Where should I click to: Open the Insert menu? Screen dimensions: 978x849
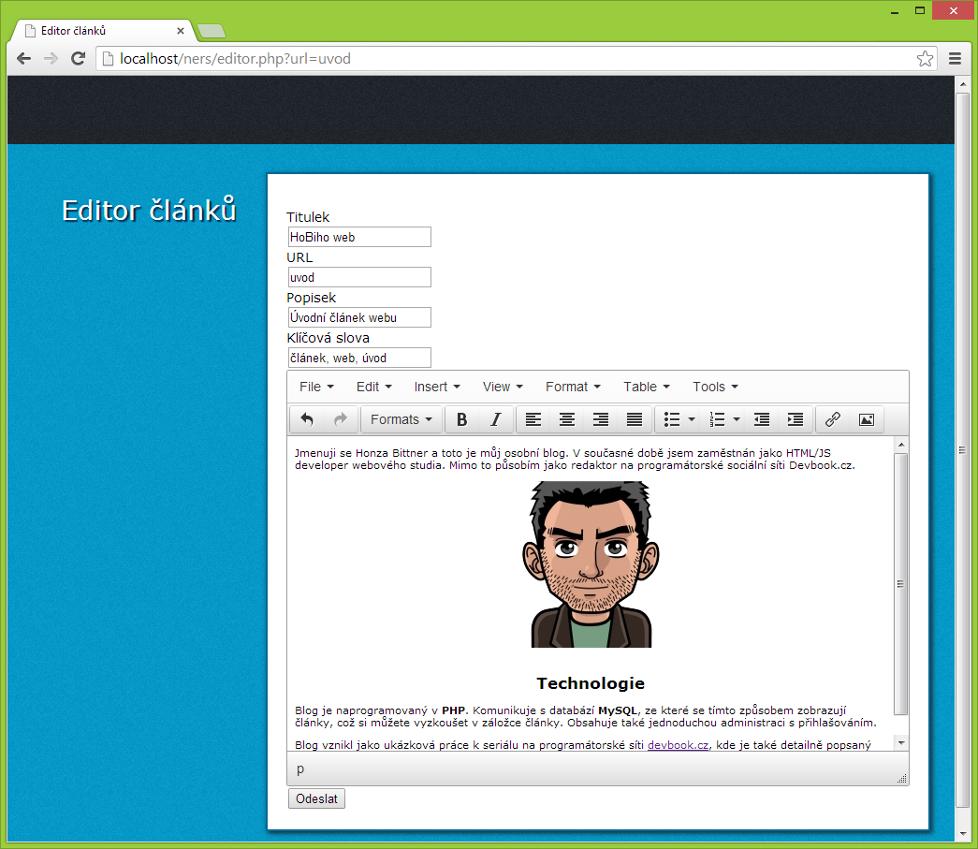pos(437,387)
